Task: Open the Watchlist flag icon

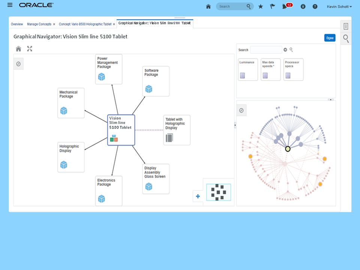Action: point(272,6)
